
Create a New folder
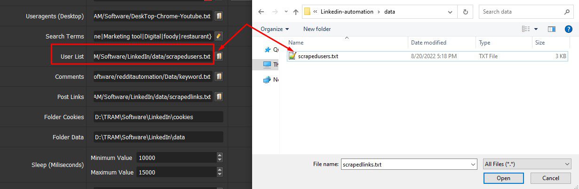[x=317, y=29]
